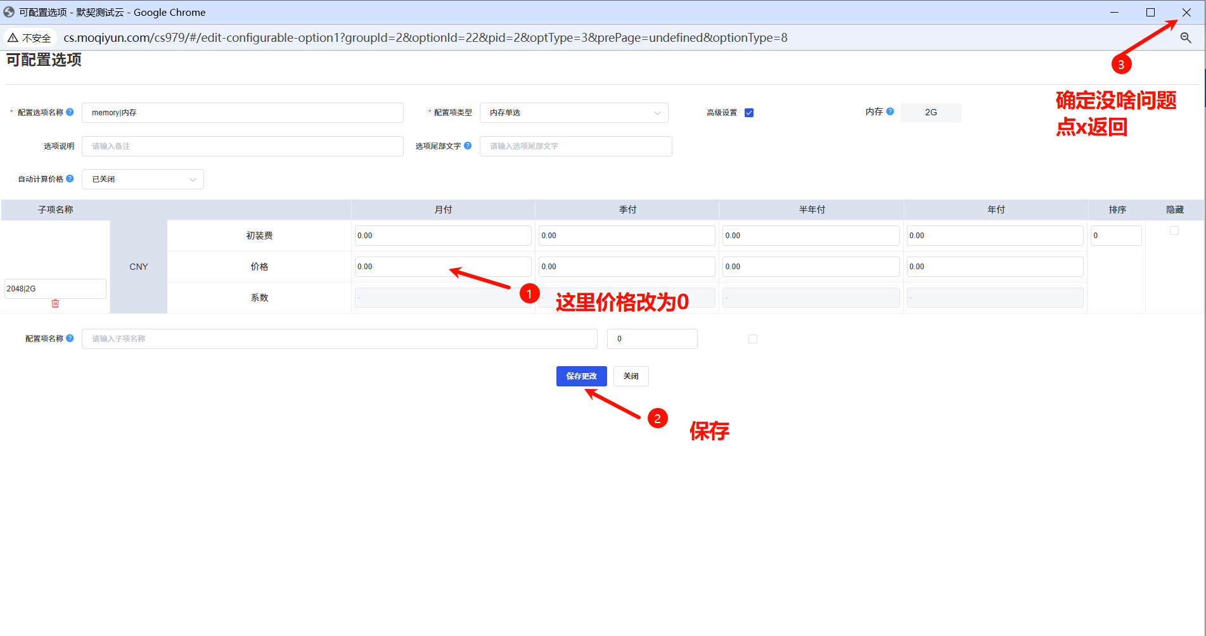Maximize the Chrome window
This screenshot has height=636, width=1206.
click(x=1150, y=12)
